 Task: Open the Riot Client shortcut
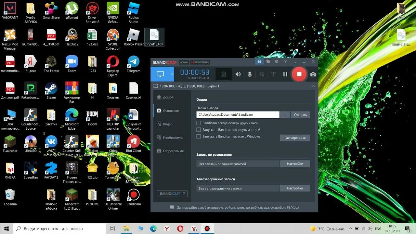[134, 144]
